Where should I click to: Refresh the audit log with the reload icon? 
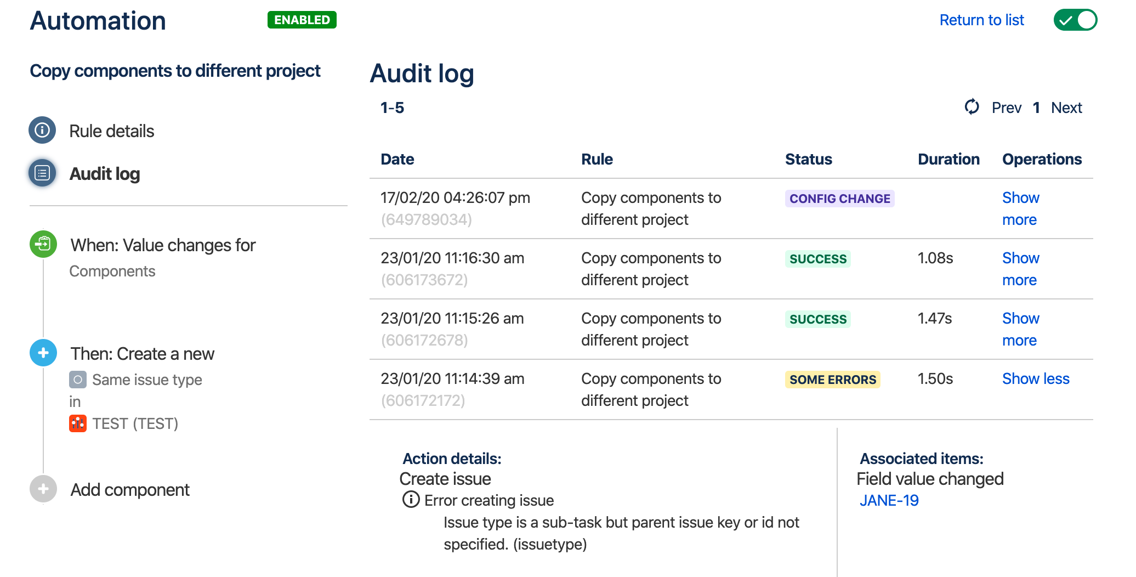(972, 107)
